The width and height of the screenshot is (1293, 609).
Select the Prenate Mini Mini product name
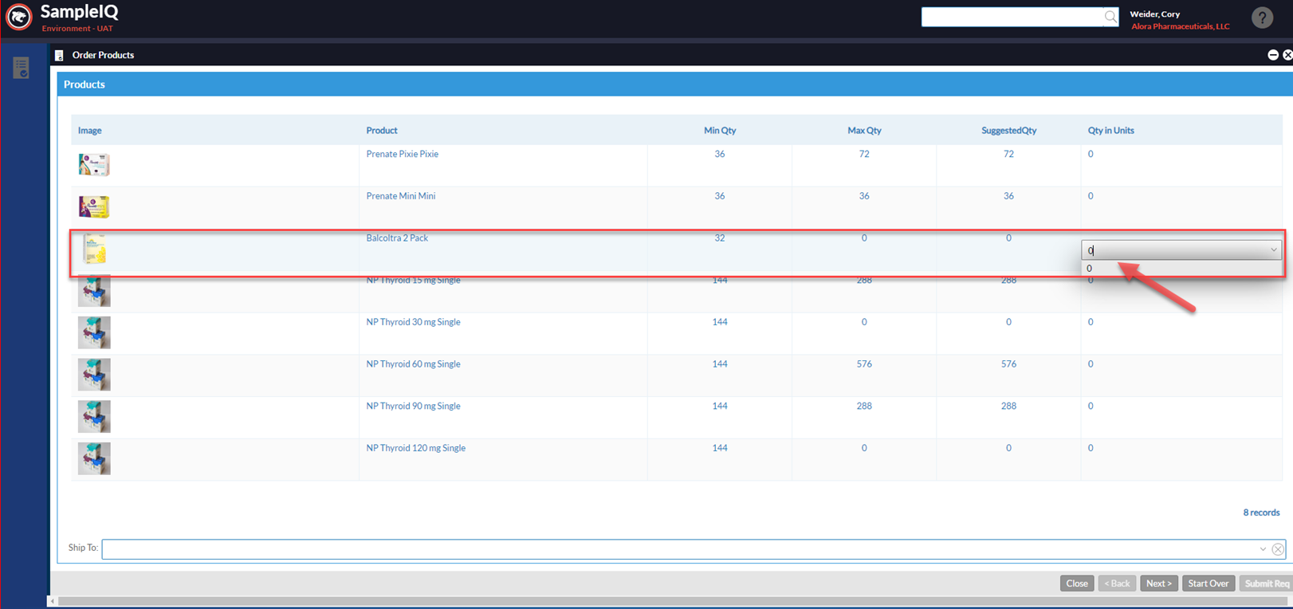click(400, 196)
